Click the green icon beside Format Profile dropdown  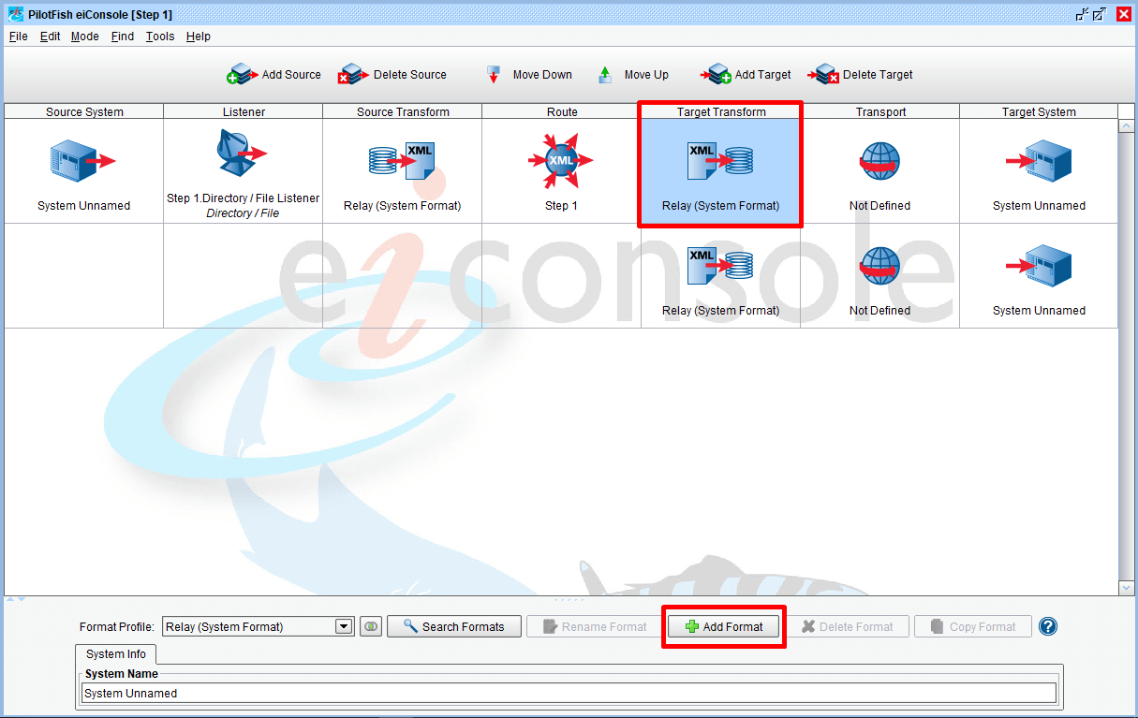(x=371, y=626)
